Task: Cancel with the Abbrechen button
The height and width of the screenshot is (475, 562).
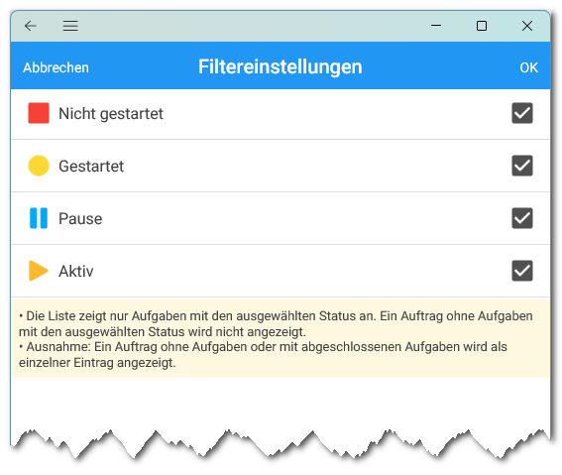Action: [56, 67]
